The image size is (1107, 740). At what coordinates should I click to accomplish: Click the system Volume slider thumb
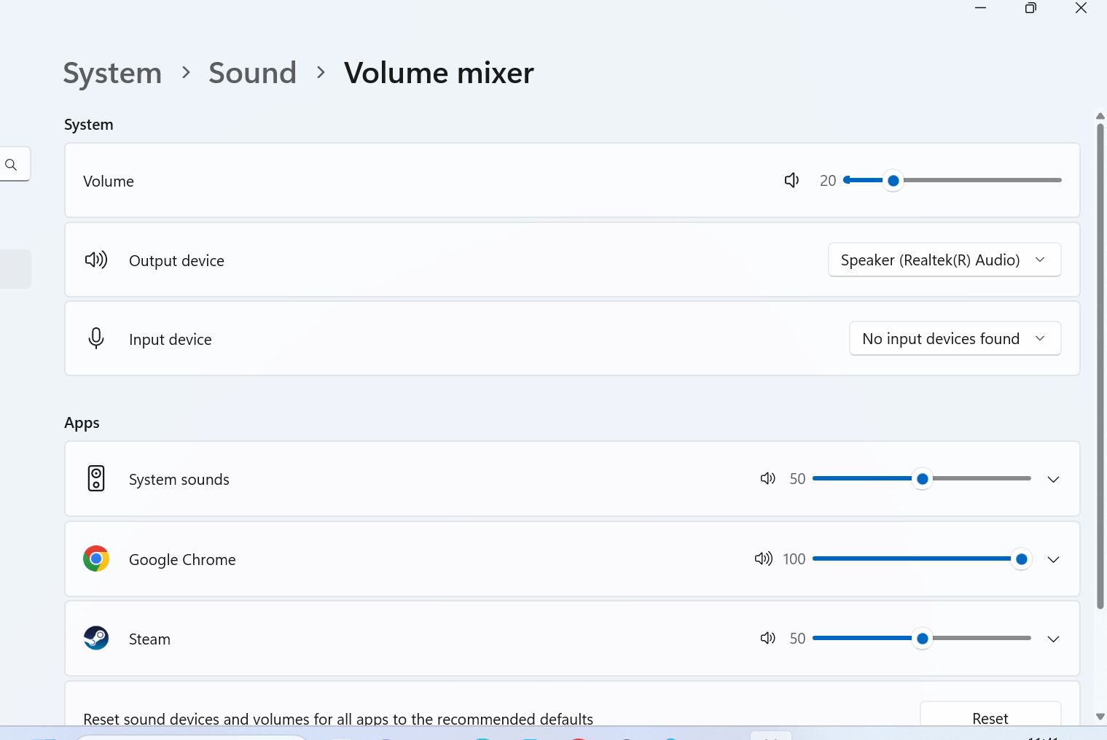click(x=893, y=180)
